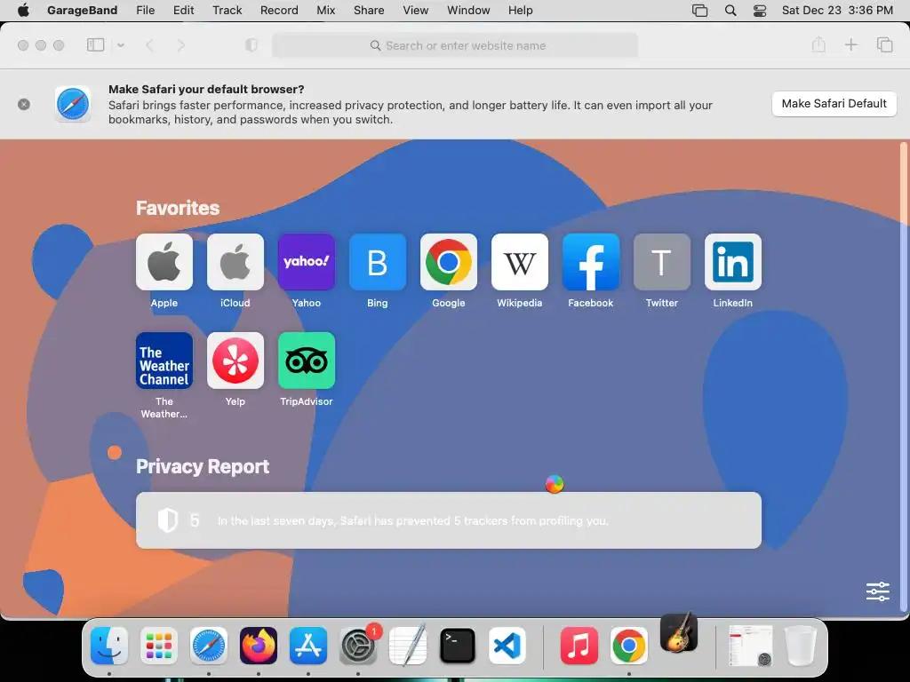This screenshot has width=910, height=682.
Task: Expand the sidebar tab group dropdown arrow
Action: pos(121,45)
